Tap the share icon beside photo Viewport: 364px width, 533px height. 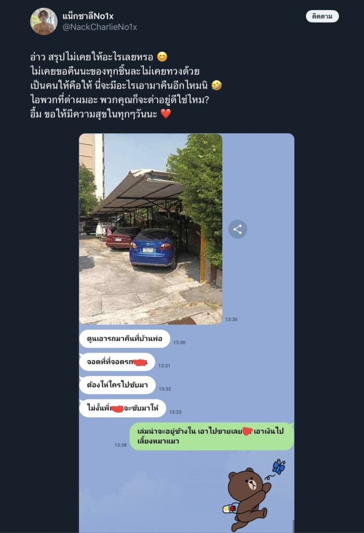(237, 229)
